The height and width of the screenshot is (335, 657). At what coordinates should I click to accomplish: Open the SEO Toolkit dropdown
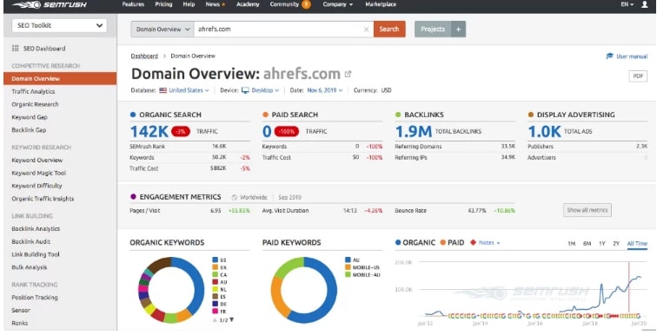(x=59, y=25)
